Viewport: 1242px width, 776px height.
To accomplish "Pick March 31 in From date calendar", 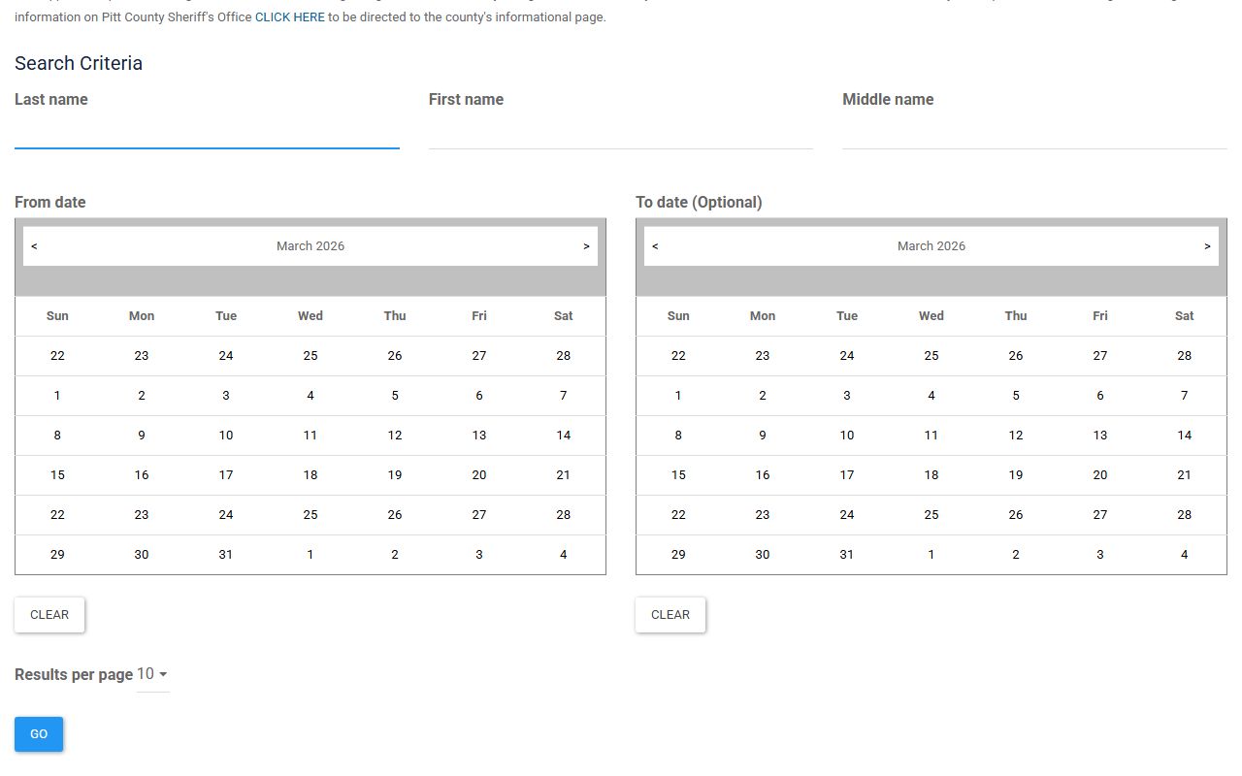I will point(226,555).
